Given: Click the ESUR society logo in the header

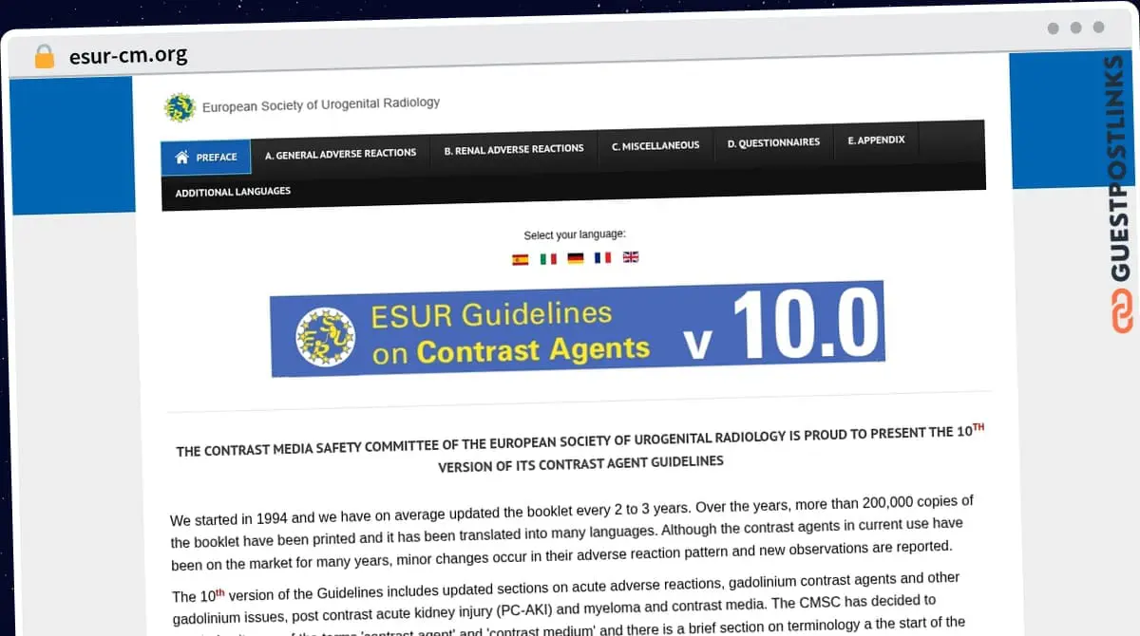Looking at the screenshot, I should pyautogui.click(x=179, y=107).
